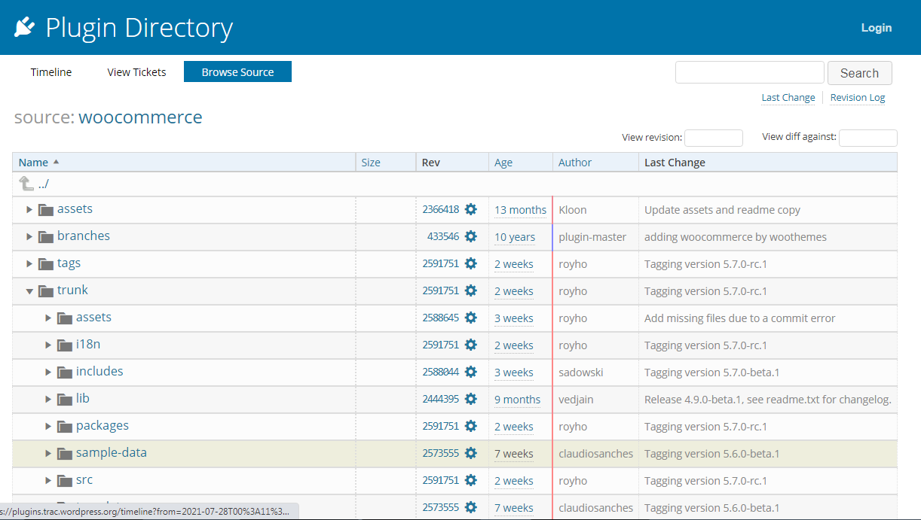The image size is (921, 520).
Task: Sort by the Size column header
Action: (371, 163)
